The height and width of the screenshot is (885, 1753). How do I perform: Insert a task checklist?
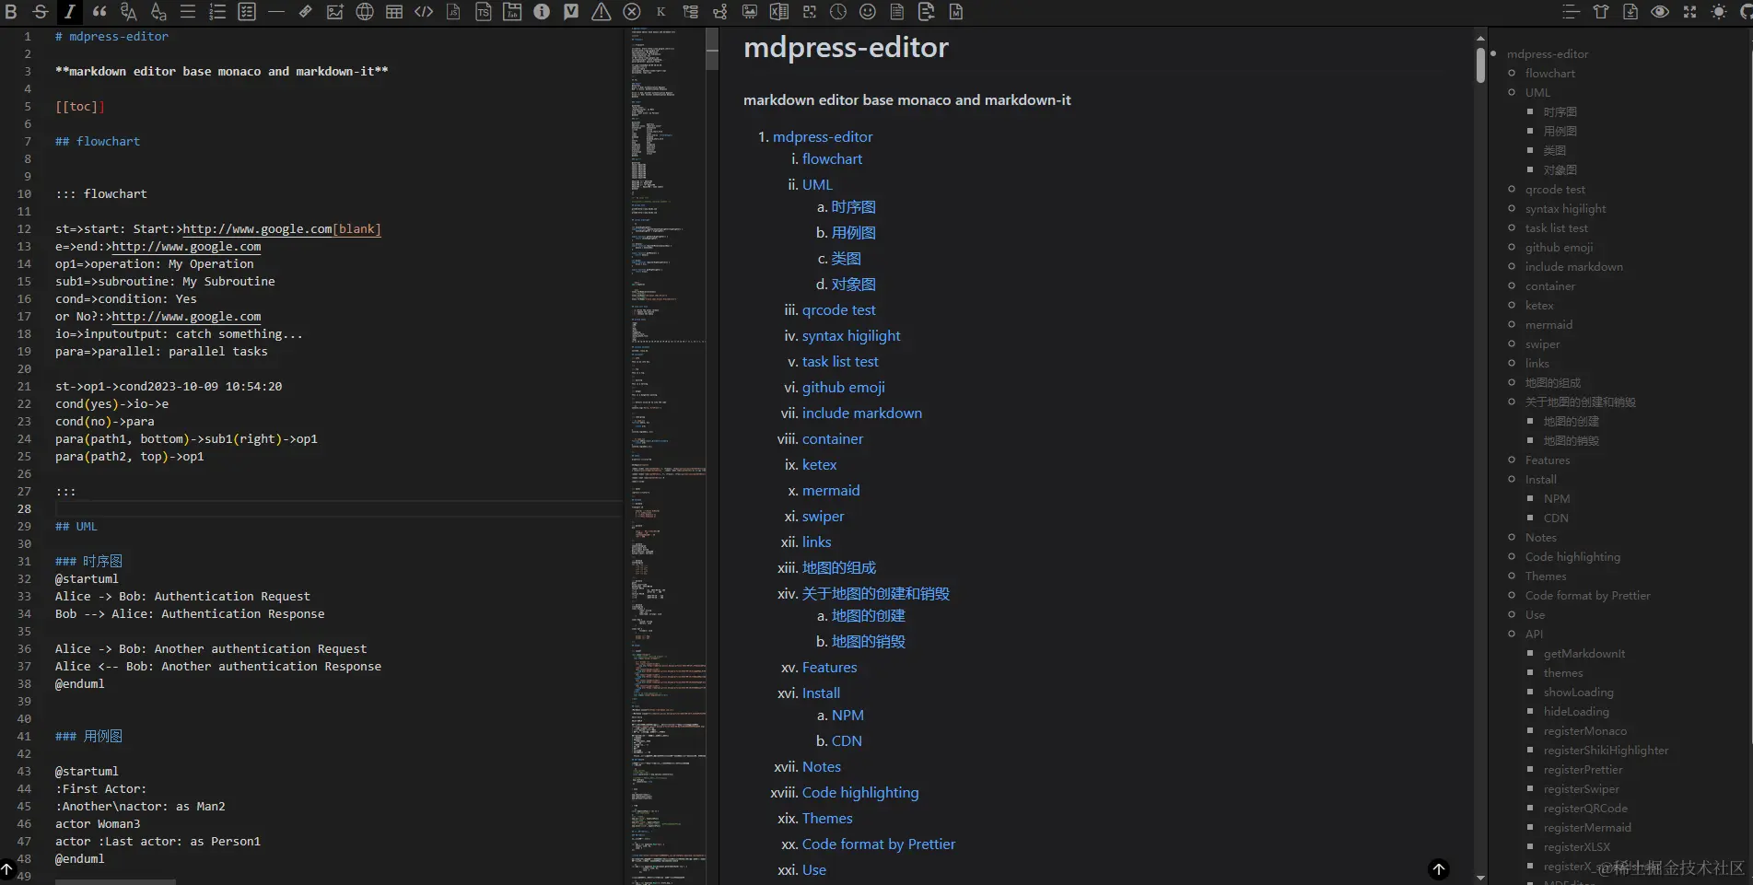pyautogui.click(x=247, y=12)
